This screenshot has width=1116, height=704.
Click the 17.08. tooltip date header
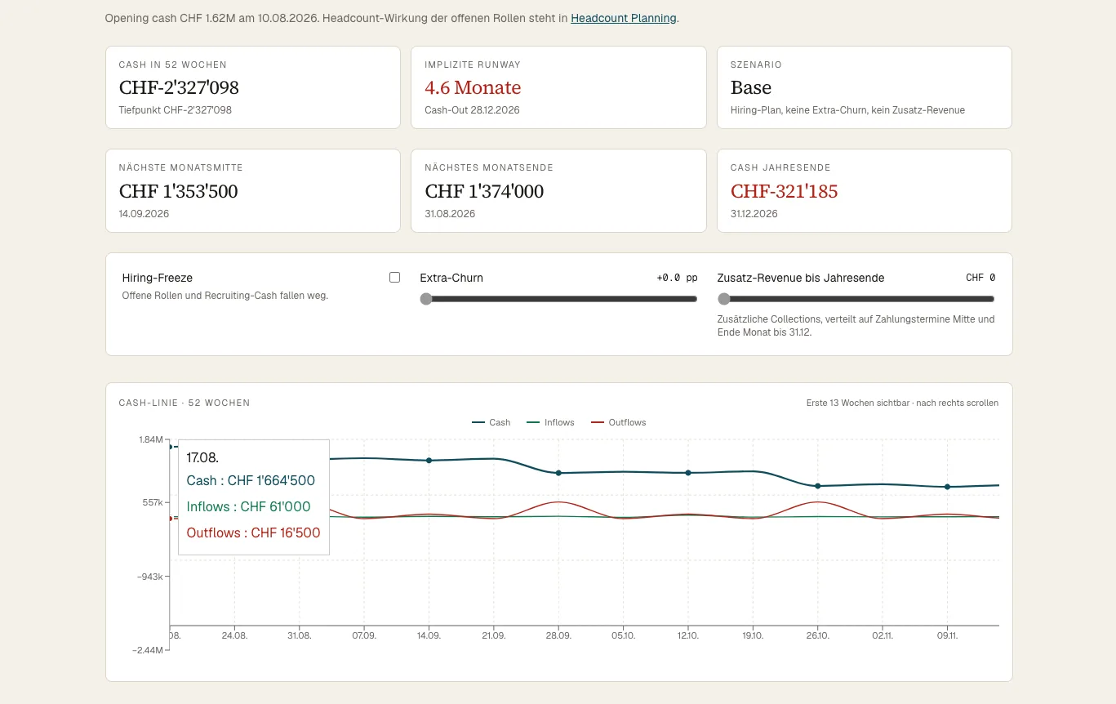202,457
